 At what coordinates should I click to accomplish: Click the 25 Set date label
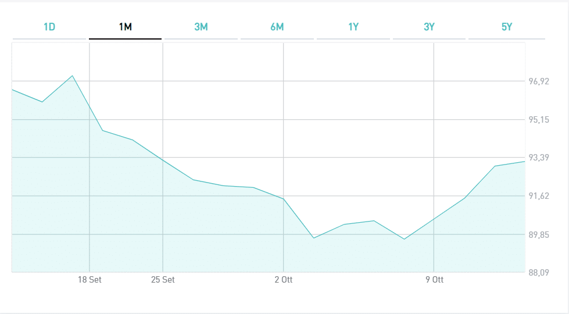coord(163,280)
